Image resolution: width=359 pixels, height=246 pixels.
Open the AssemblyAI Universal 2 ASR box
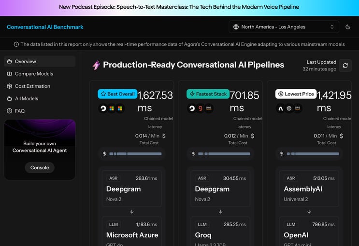[x=309, y=189]
